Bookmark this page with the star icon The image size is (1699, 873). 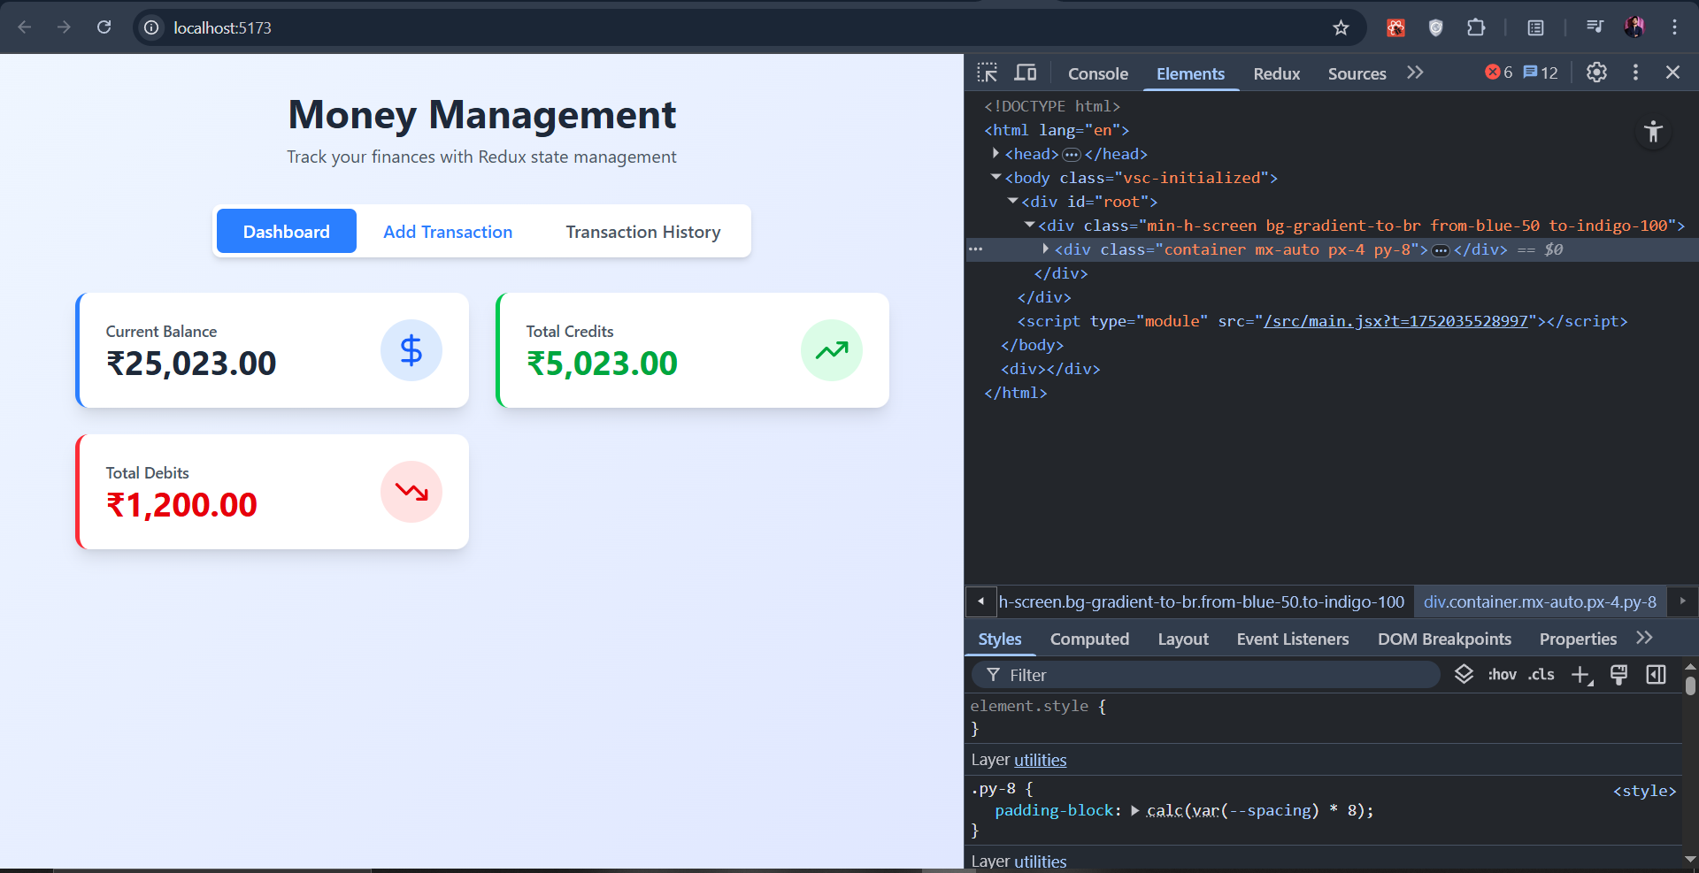coord(1341,27)
